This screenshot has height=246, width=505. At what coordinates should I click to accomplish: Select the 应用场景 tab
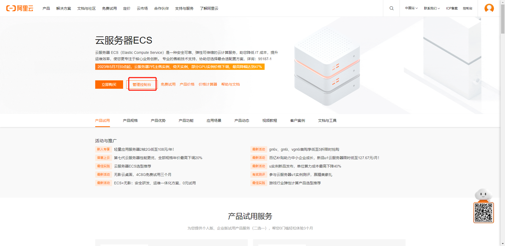coord(214,121)
